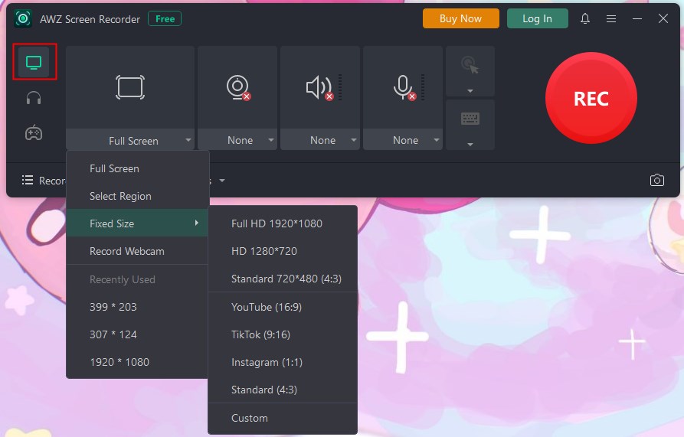This screenshot has height=437, width=684.
Task: Select recently used 307 * 124
Action: [137, 334]
